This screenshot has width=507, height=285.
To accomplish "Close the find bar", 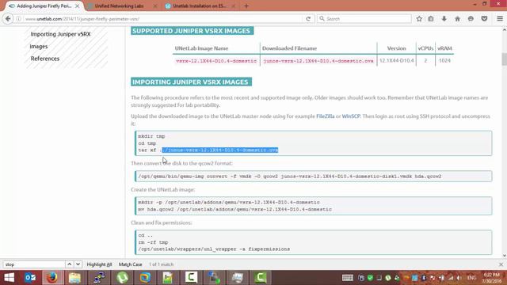I will 501,264.
